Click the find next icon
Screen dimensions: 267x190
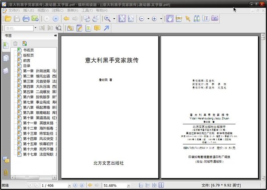click(50, 28)
